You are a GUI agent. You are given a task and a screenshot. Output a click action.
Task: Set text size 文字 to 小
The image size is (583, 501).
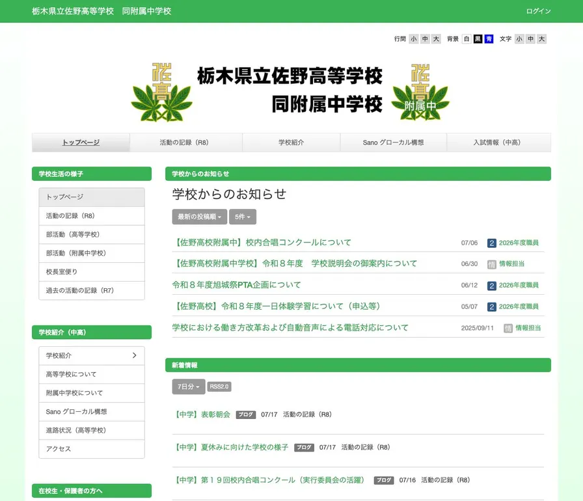click(x=519, y=38)
